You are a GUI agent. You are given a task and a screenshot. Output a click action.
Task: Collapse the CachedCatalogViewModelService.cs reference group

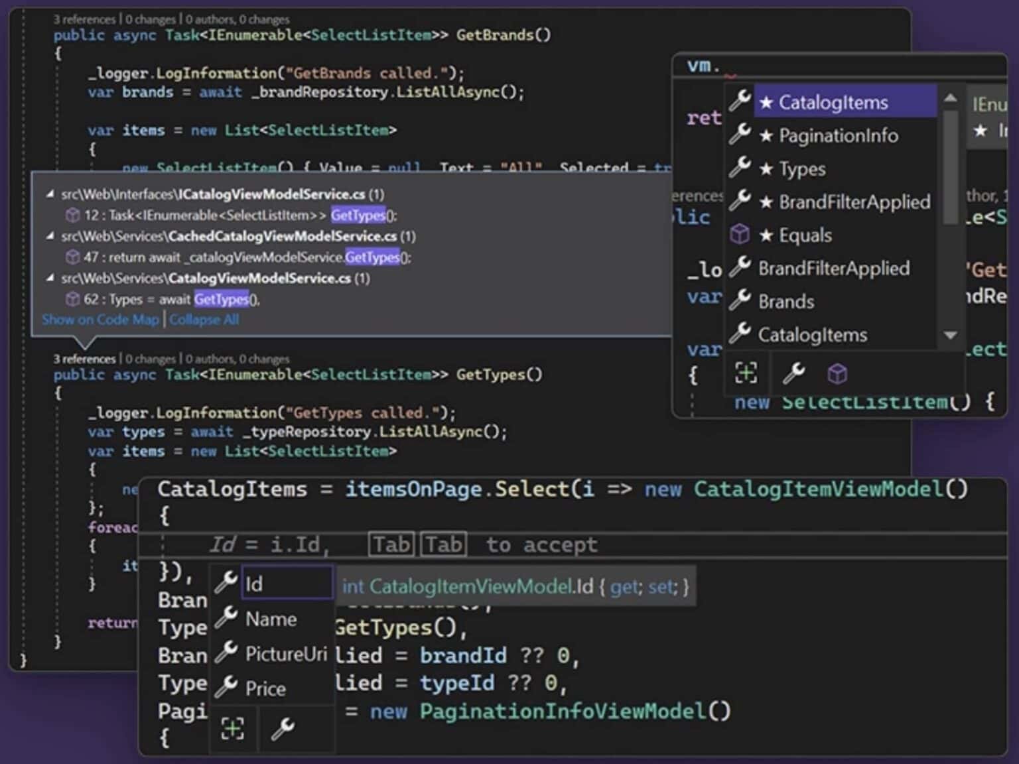(x=49, y=236)
